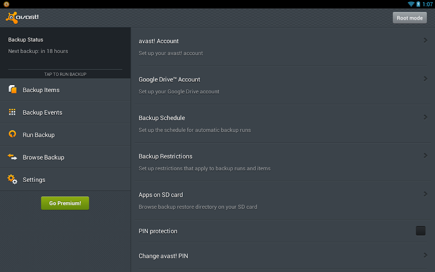Click the Run Backup circular arrow icon
The height and width of the screenshot is (272, 435).
12,134
